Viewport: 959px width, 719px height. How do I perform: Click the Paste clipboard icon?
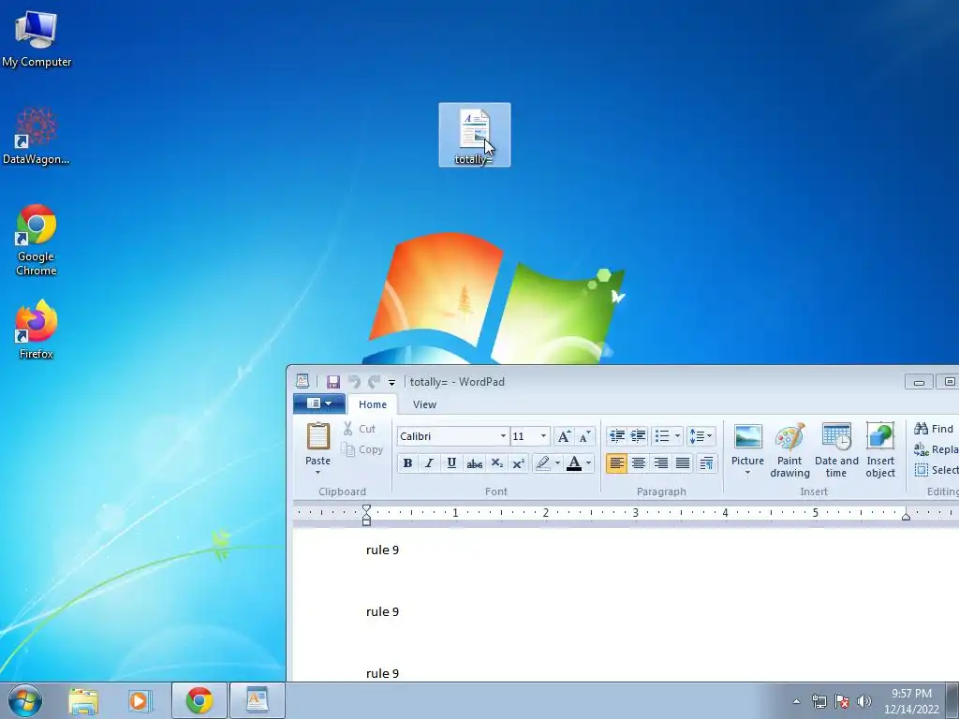(317, 438)
